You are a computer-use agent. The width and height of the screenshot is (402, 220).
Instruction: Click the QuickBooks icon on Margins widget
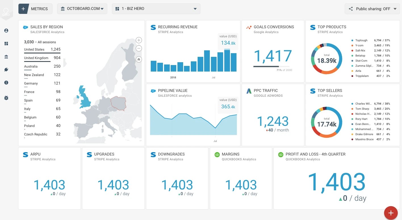click(x=217, y=154)
